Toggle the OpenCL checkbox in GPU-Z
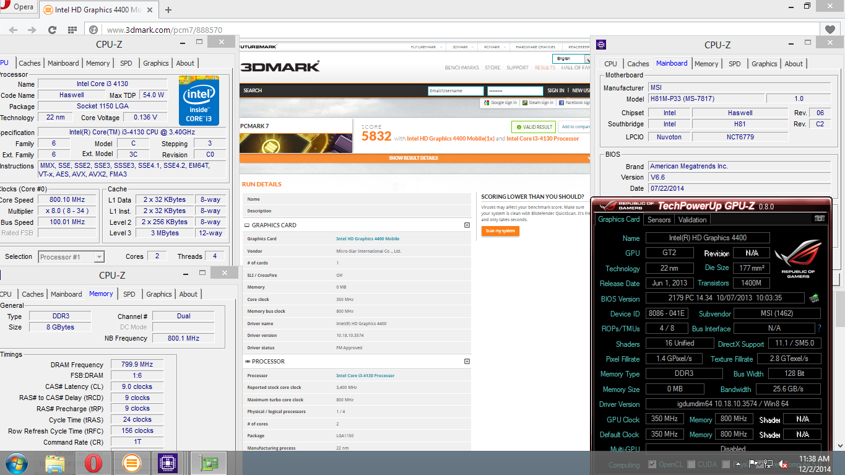Viewport: 845px width, 475px height. pyautogui.click(x=652, y=464)
